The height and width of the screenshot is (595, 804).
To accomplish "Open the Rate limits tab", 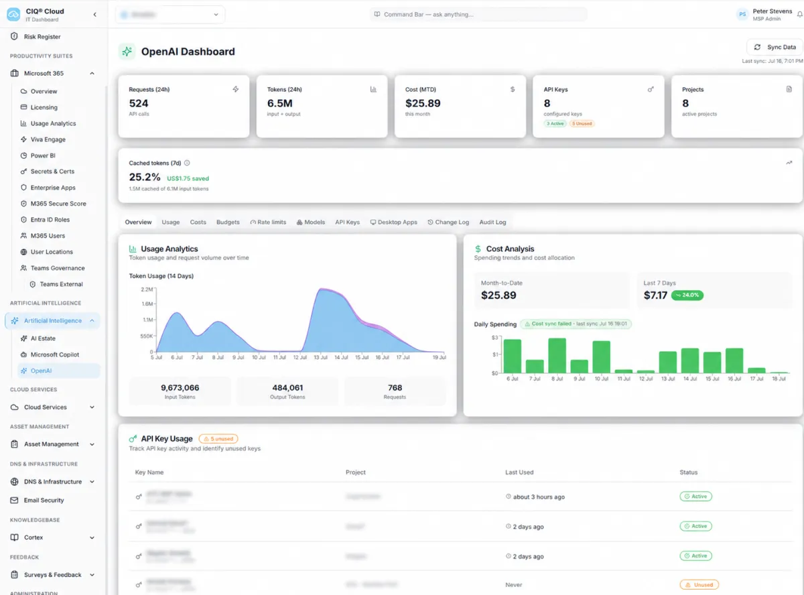I will (268, 222).
